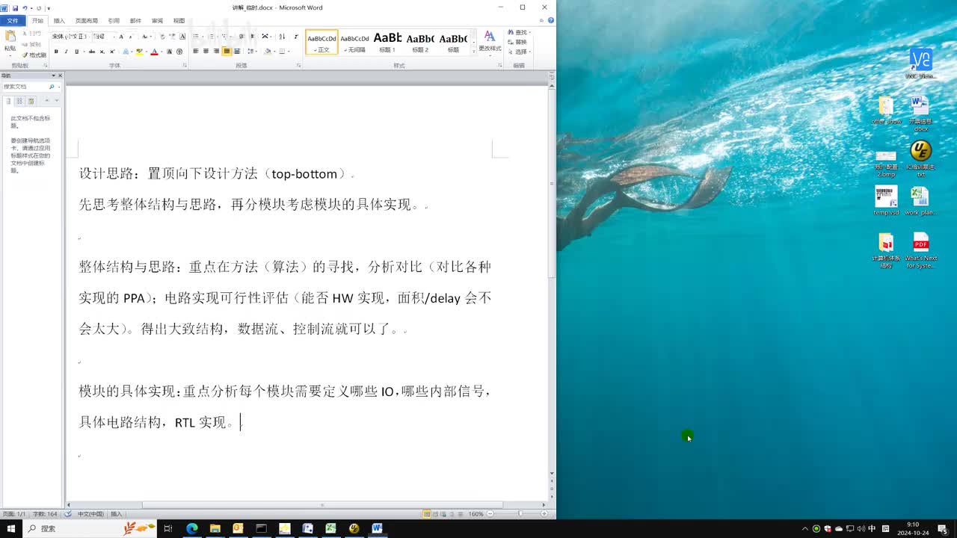Open Change Styles 更改样式
Screen dimensions: 957x538
coord(490,42)
